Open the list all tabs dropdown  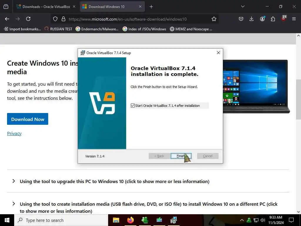pos(243,6)
